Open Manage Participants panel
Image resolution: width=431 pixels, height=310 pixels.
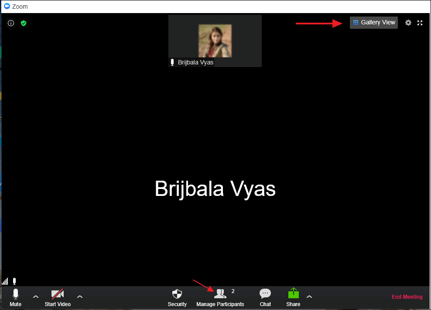click(x=220, y=297)
